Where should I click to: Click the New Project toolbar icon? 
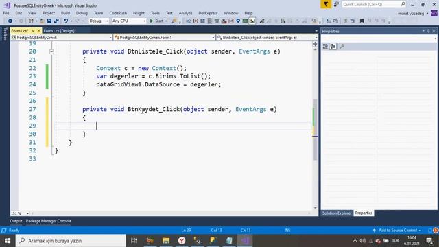pyautogui.click(x=31, y=21)
